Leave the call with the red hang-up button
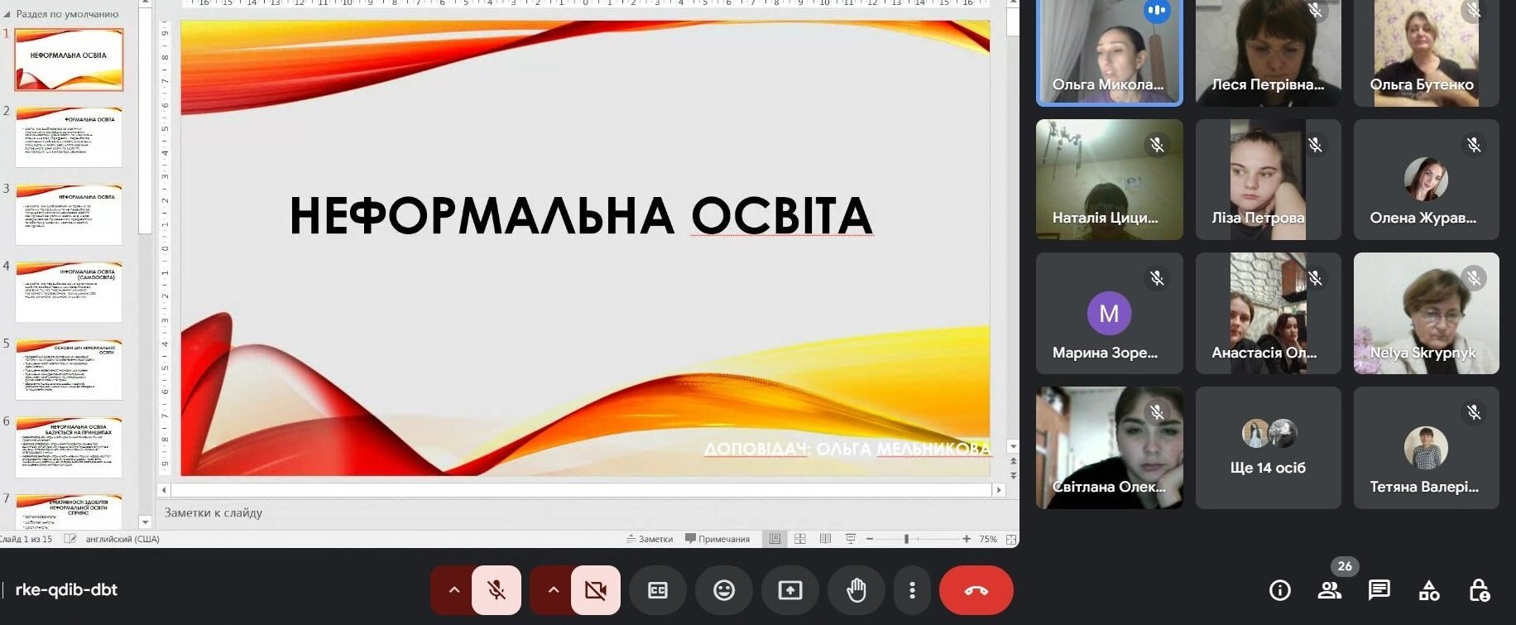 (x=976, y=590)
